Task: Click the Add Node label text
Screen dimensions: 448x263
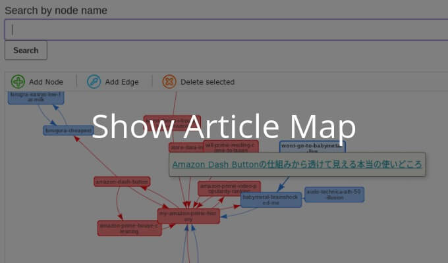Action: point(46,82)
